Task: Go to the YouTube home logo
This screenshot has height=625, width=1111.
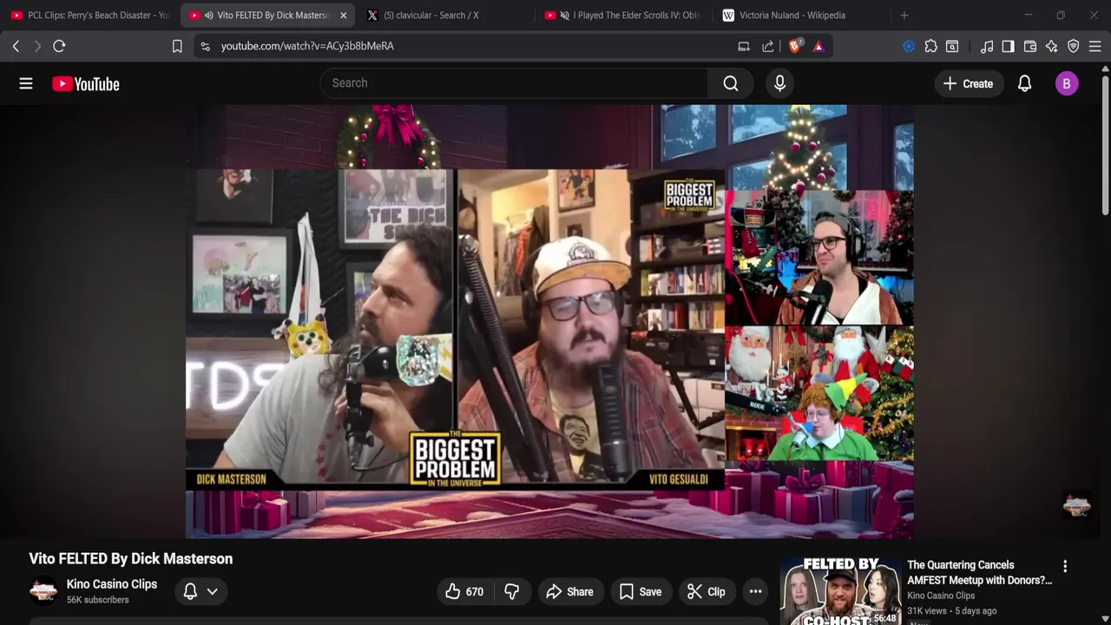Action: 85,83
